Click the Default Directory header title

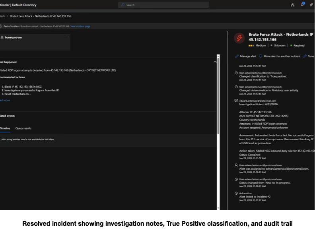(x=24, y=5)
